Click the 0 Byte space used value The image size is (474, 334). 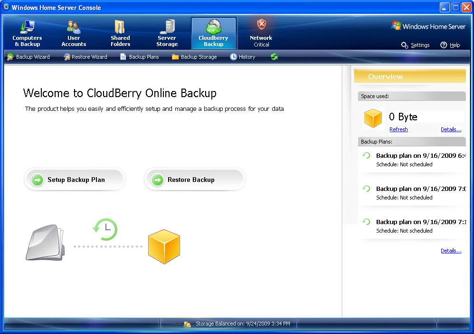(403, 117)
